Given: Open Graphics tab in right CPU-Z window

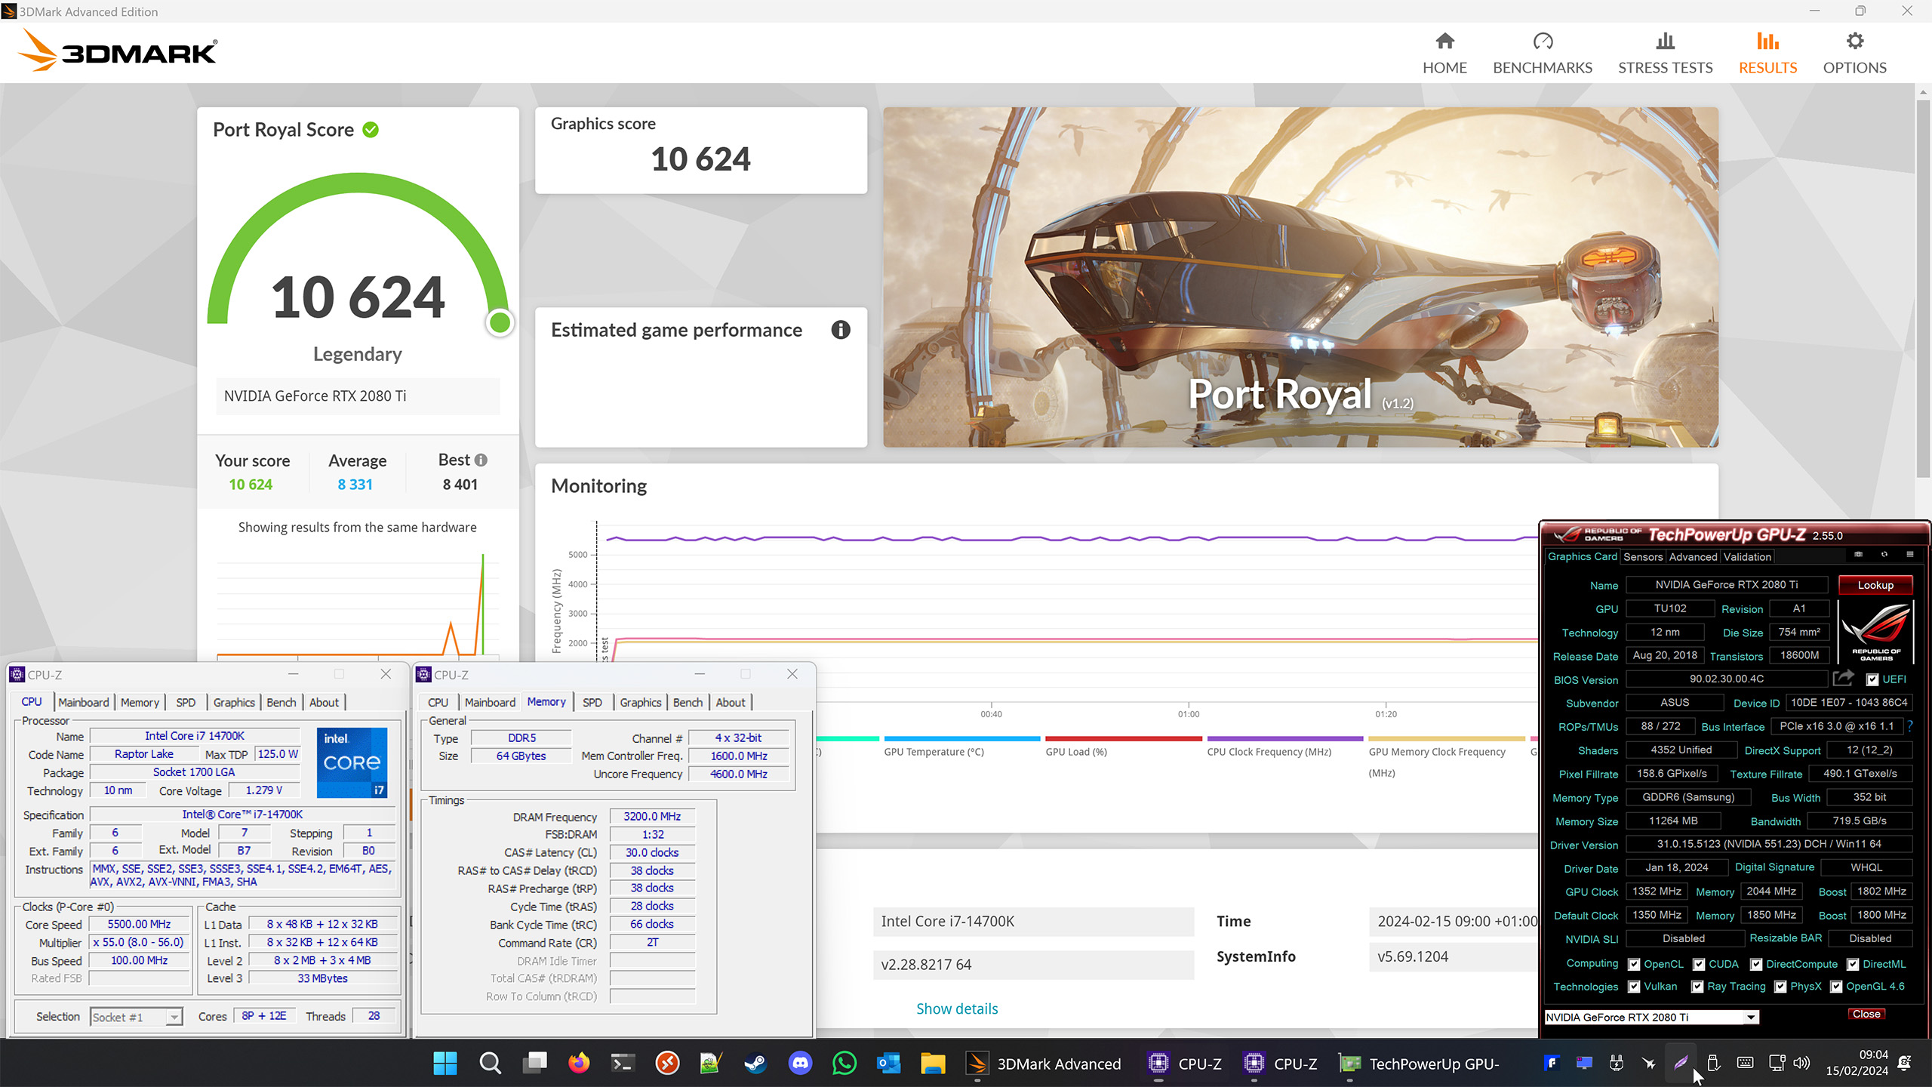Looking at the screenshot, I should (640, 702).
